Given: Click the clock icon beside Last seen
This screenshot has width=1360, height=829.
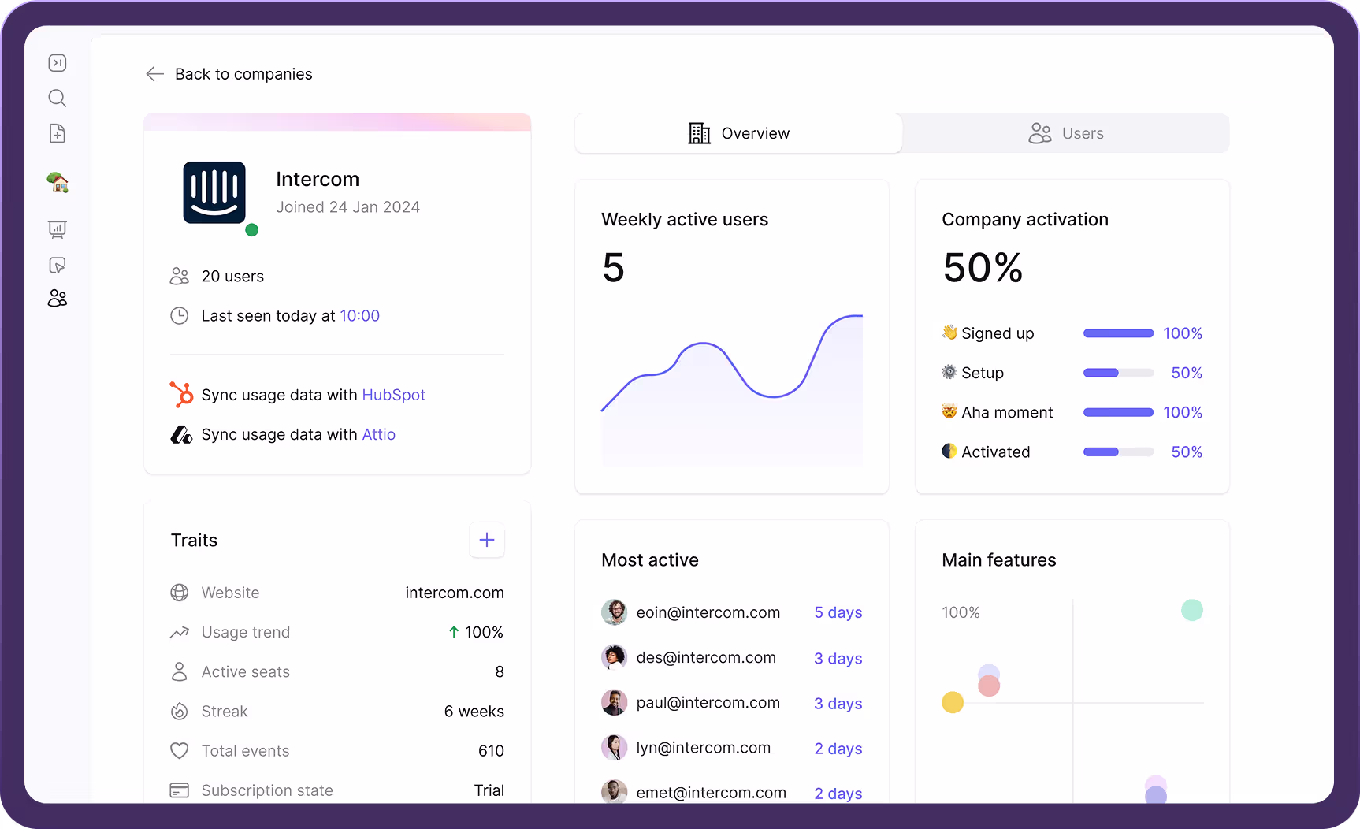Looking at the screenshot, I should click(x=180, y=316).
